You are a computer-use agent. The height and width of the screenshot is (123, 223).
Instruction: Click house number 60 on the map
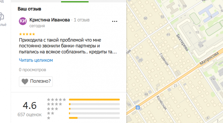click(145, 18)
